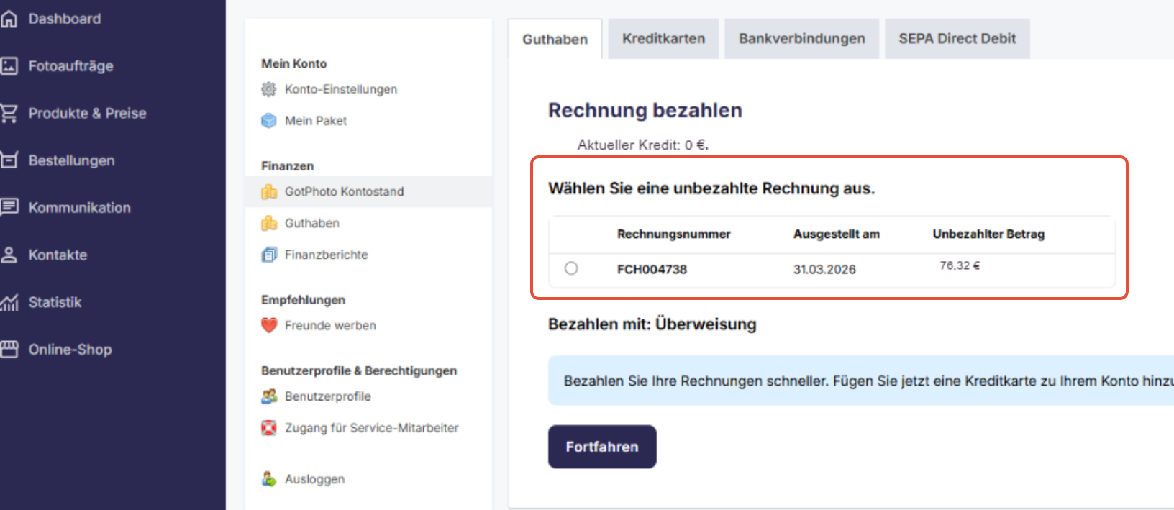
Task: Click the Bezahlen mit: Überweisung text
Action: [652, 324]
